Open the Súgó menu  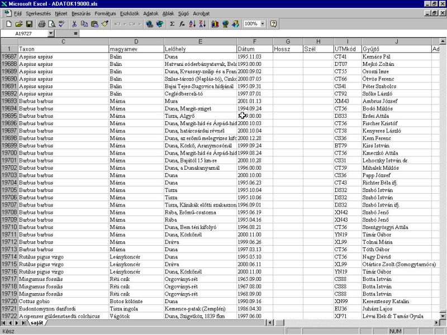click(183, 13)
